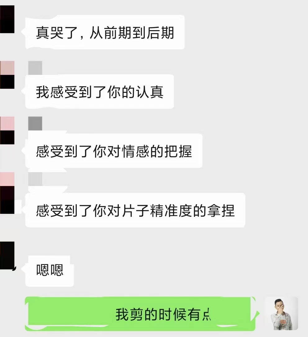Tap the avatar beside the '精准度的拿捏' message

tap(7, 193)
